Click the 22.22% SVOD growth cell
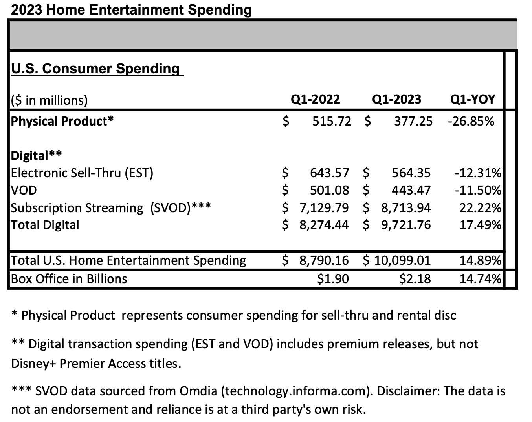This screenshot has width=532, height=422. point(480,207)
